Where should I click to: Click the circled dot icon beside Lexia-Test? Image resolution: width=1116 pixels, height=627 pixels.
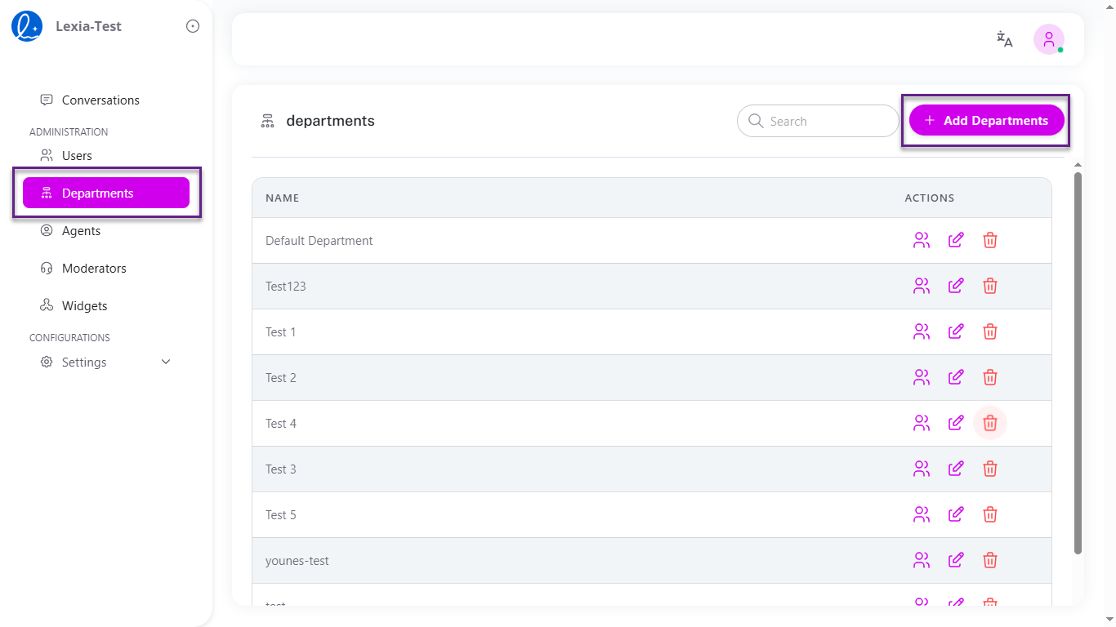tap(192, 25)
